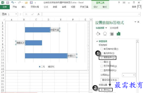Viewport: 145px width, 93px height.
Task: Click the Help question mark icon
Action: coord(119,2)
